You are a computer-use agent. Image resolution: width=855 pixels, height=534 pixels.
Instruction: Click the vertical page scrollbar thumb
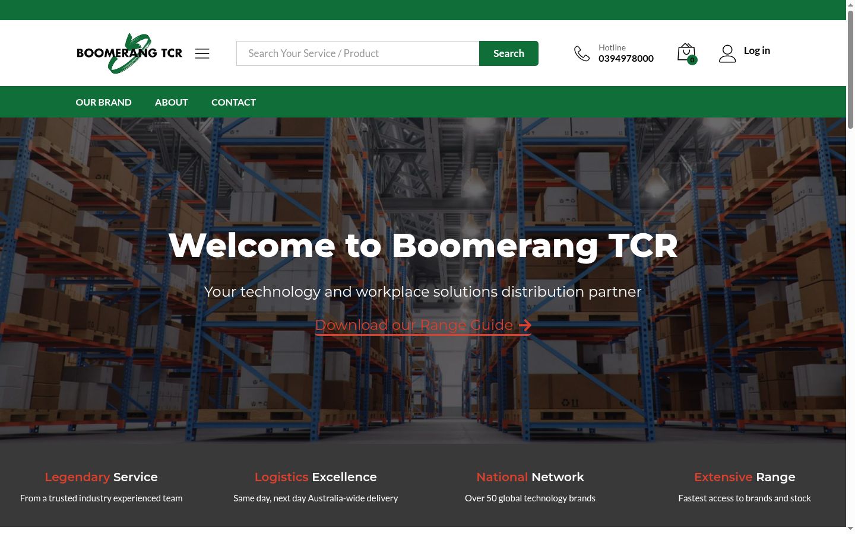pos(850,69)
